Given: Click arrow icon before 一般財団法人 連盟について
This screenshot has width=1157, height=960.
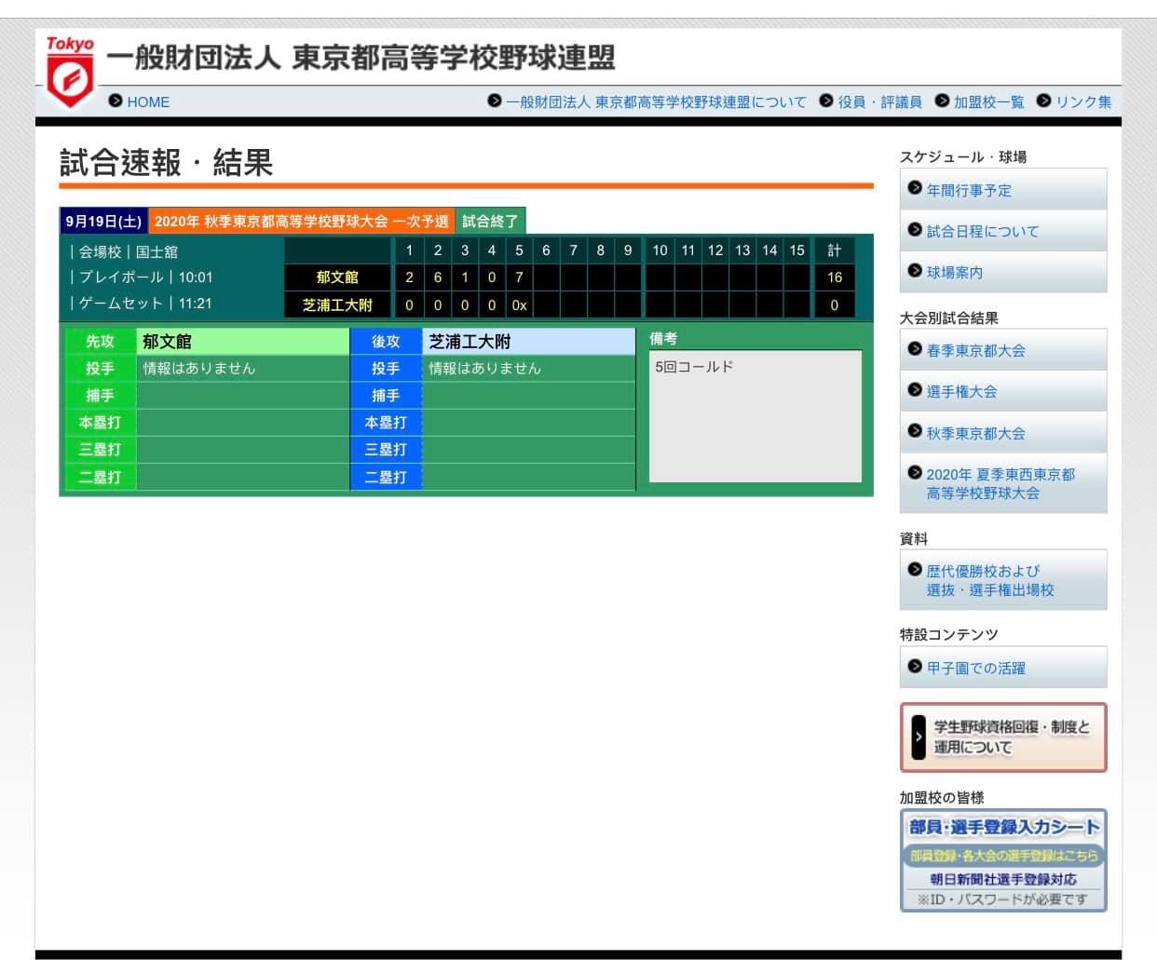Looking at the screenshot, I should (495, 101).
